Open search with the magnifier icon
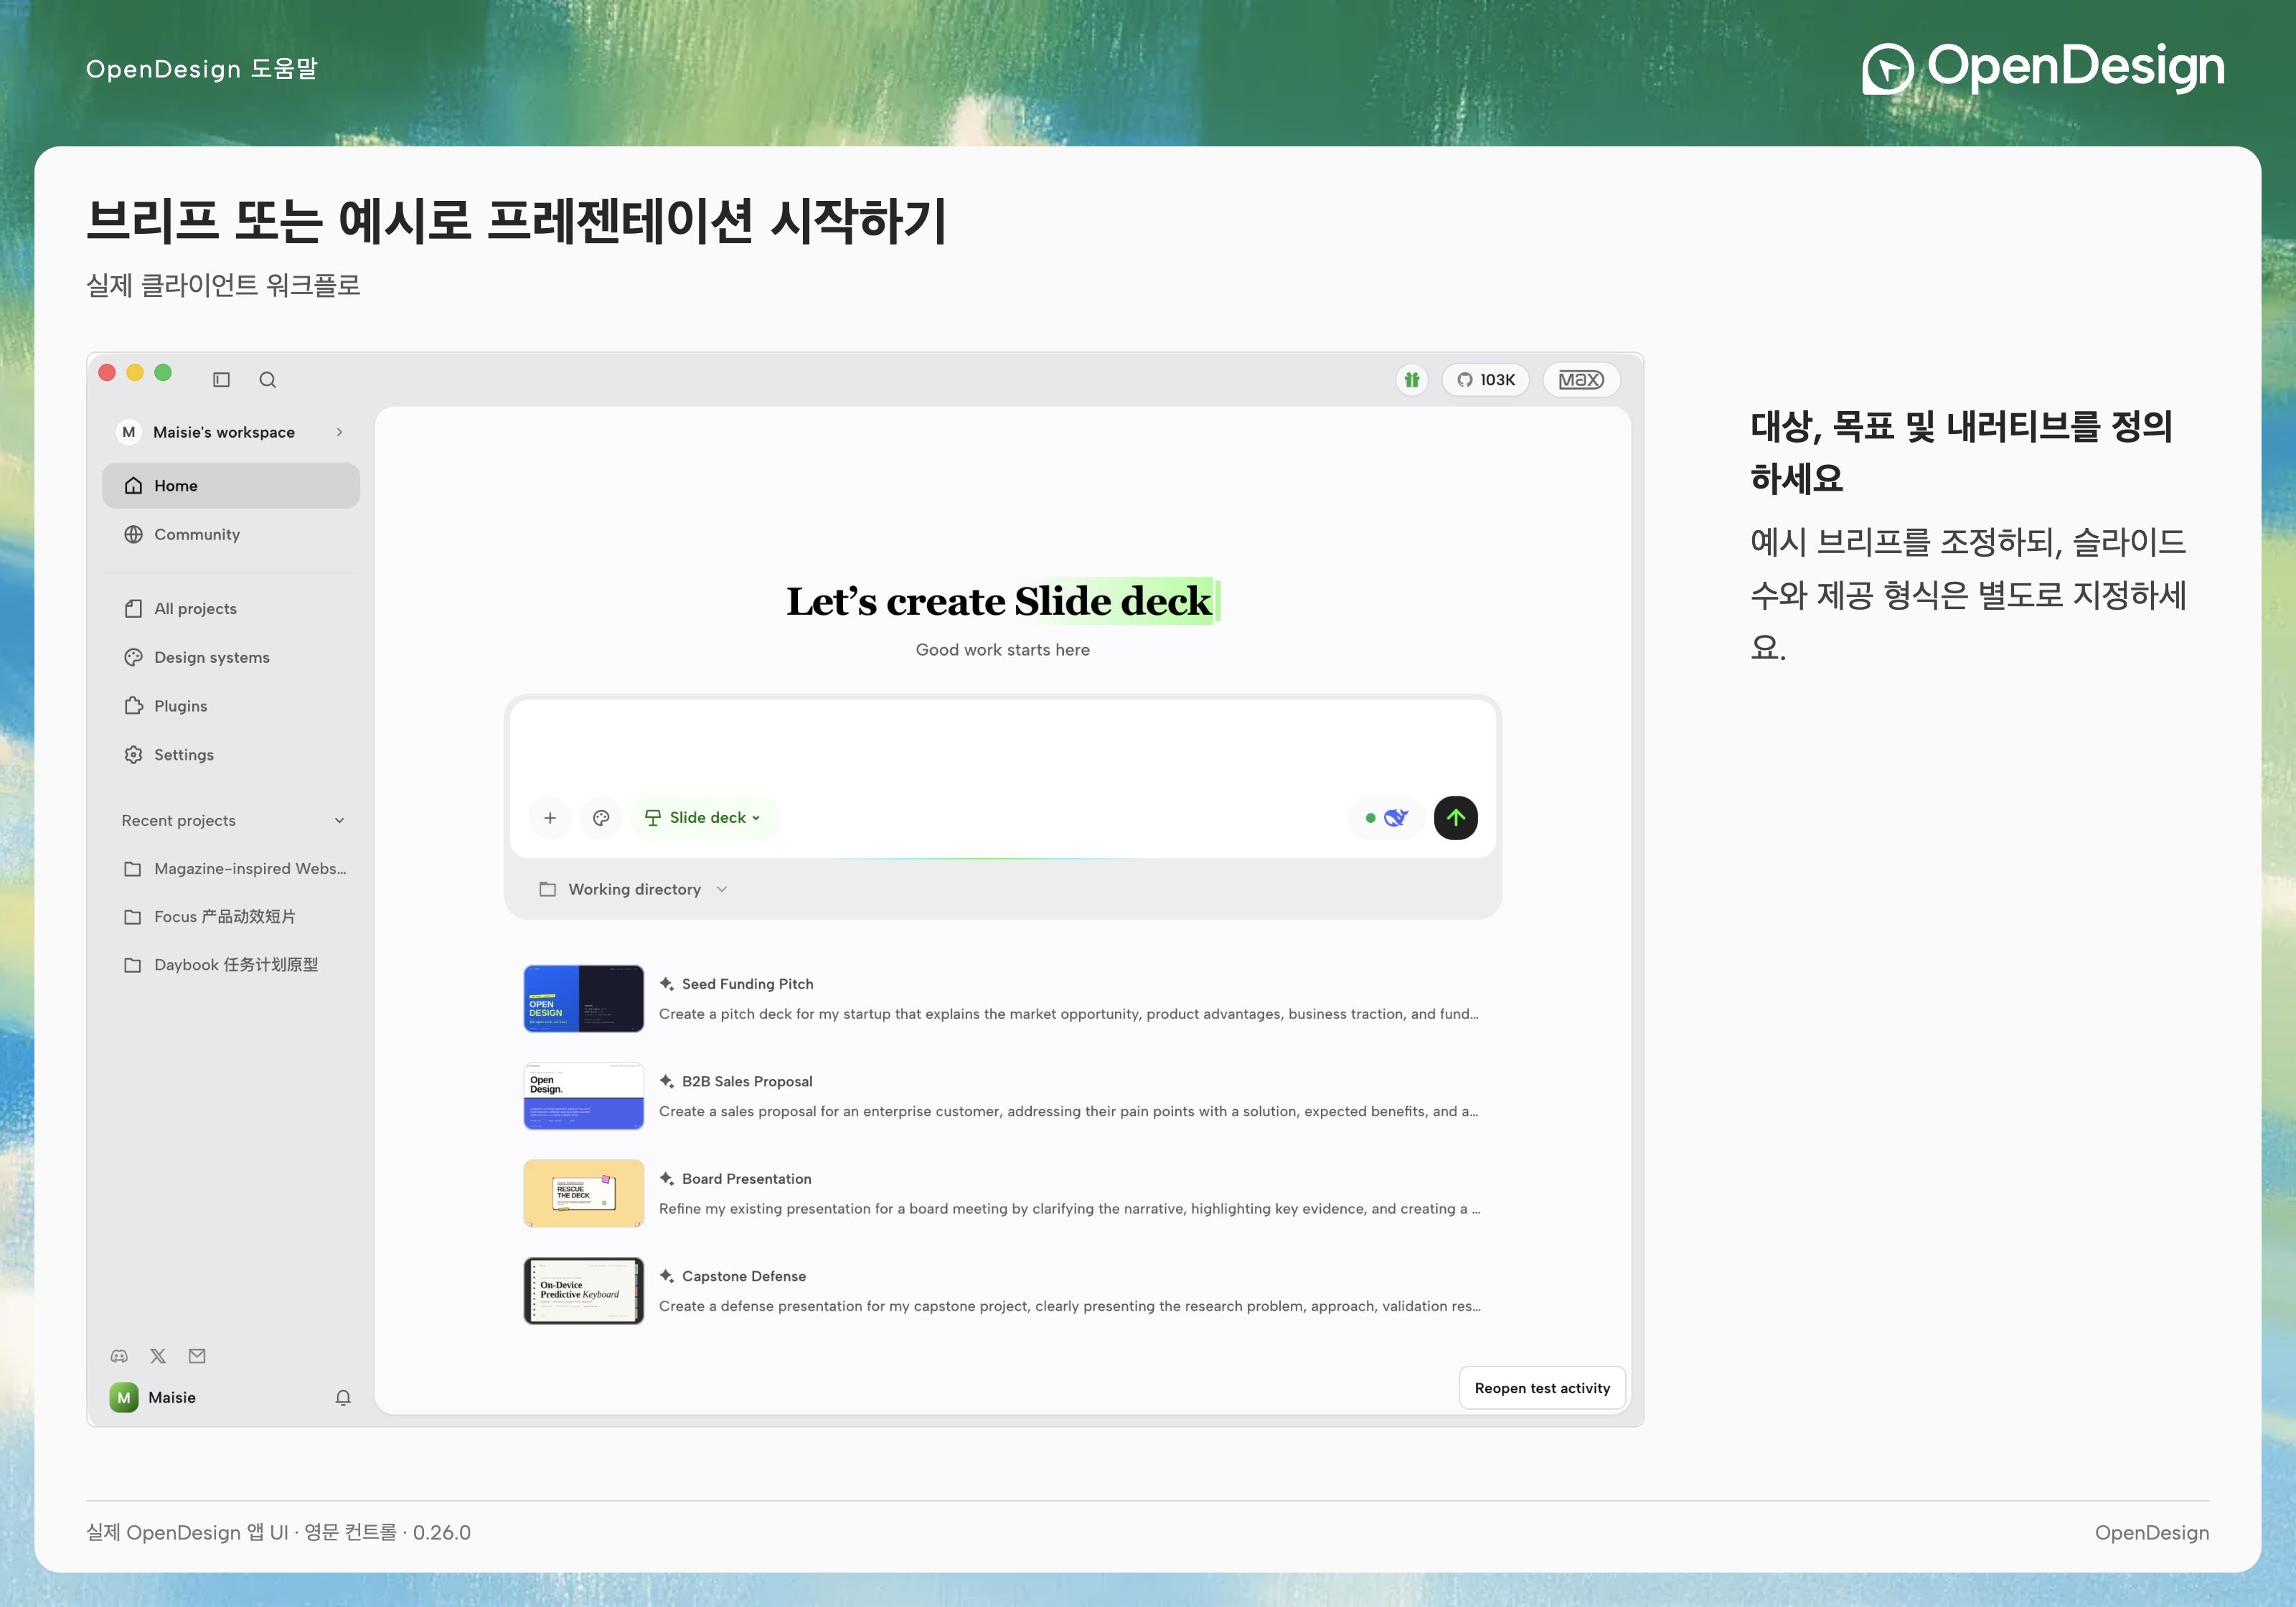The height and width of the screenshot is (1607, 2296). pyautogui.click(x=267, y=380)
